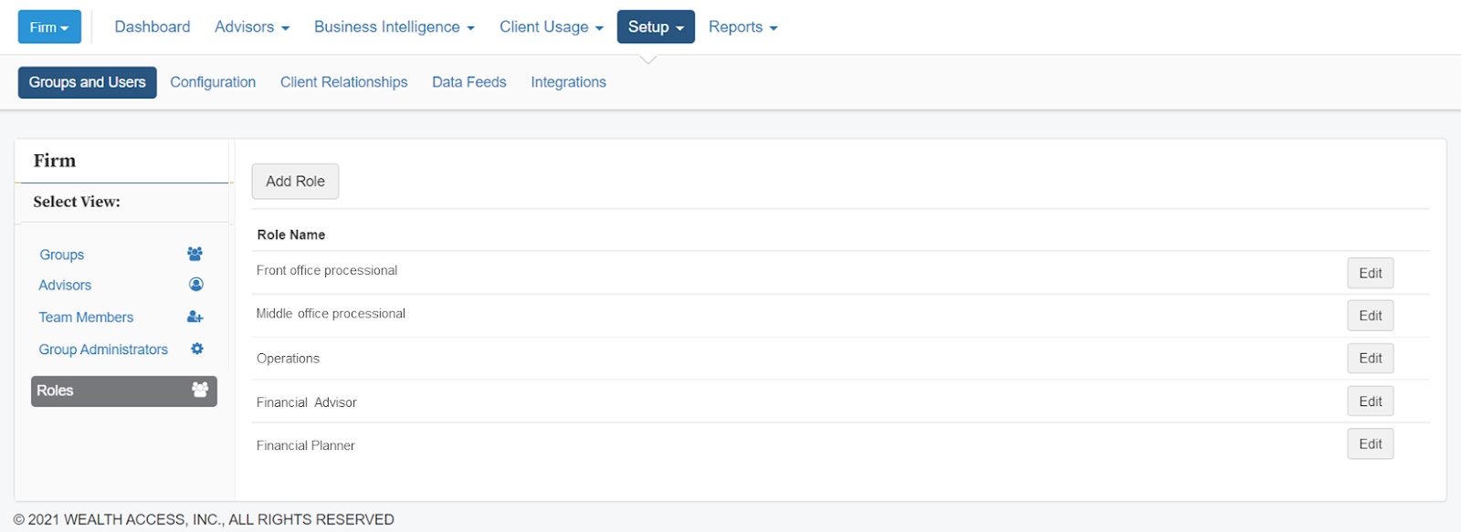
Task: Edit the Financial Planner role
Action: (1371, 444)
